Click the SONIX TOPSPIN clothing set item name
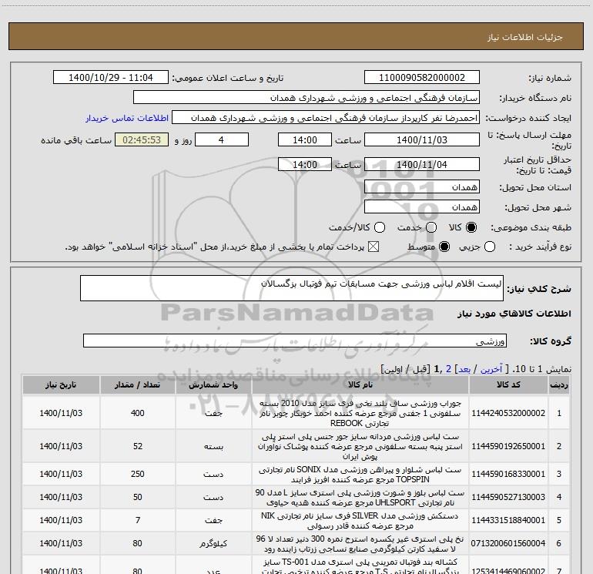Screen dimensions: 593x574 pyautogui.click(x=360, y=475)
